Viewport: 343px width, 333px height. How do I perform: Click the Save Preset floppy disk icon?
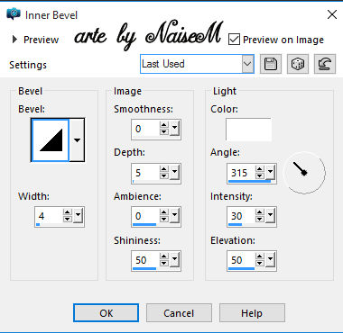(271, 64)
